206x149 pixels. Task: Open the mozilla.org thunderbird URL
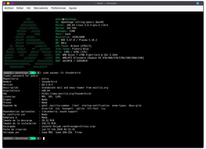tap(67, 94)
